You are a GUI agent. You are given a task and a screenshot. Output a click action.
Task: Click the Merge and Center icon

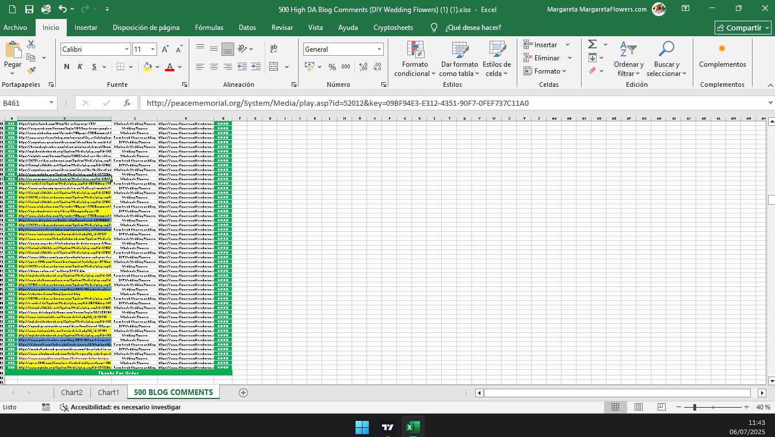(x=273, y=67)
